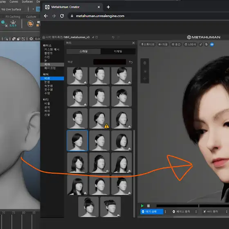Switch to Maya's FX Caching shelf tab

pos(13,17)
